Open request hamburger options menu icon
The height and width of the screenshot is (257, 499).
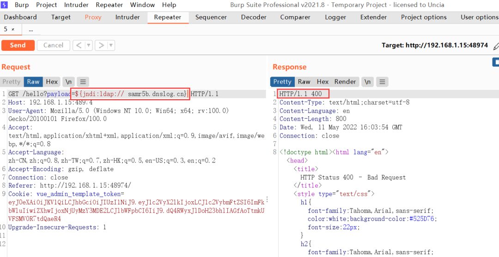click(83, 82)
